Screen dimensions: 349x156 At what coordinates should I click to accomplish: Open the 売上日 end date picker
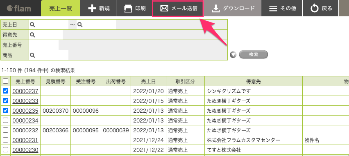coord(80,25)
